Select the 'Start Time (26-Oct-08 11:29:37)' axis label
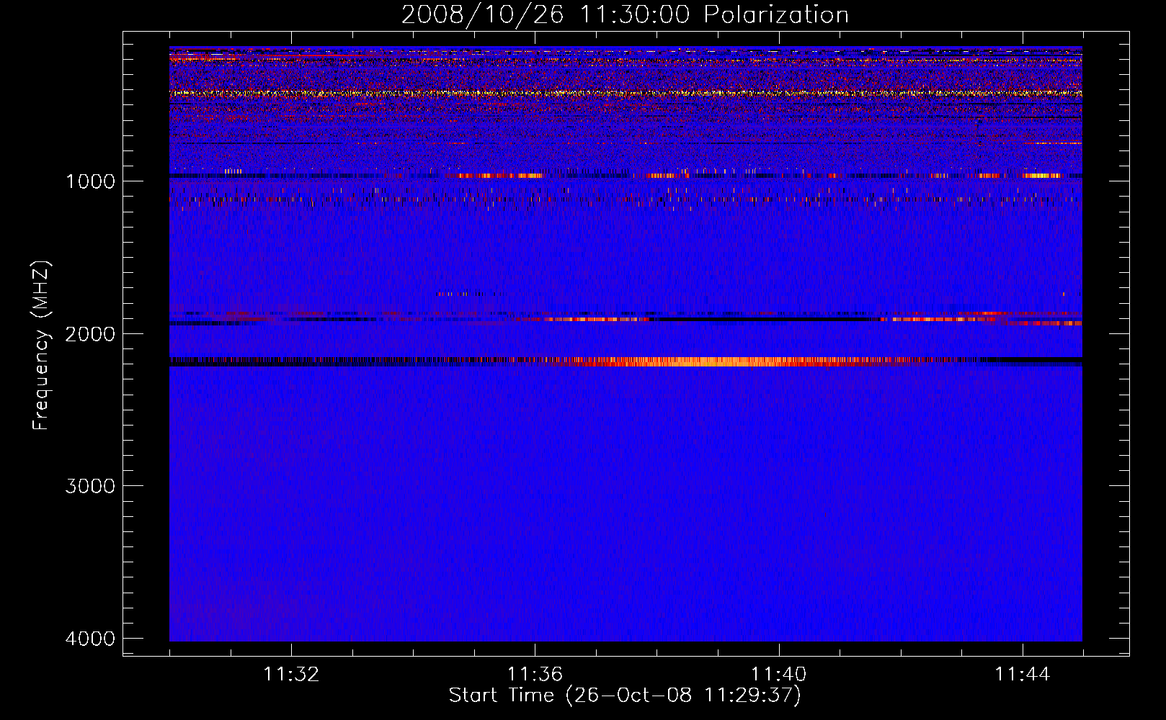 625,696
